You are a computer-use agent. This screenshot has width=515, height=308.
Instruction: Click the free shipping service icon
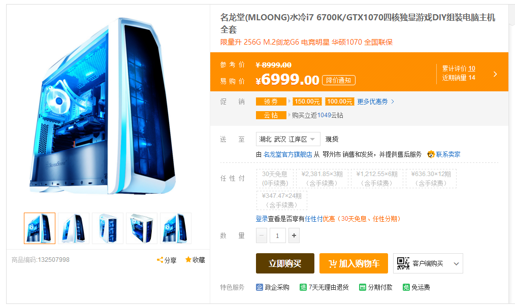coord(406,287)
